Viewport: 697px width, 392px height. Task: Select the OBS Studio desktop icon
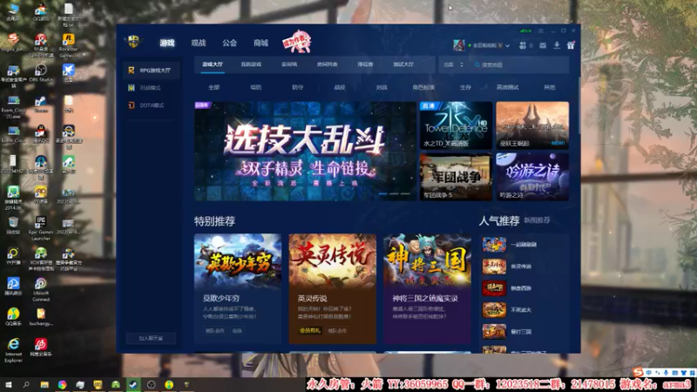click(x=41, y=73)
